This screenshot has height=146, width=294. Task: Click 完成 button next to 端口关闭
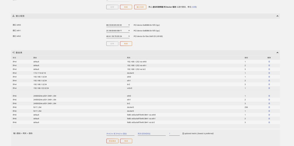coord(126,7)
